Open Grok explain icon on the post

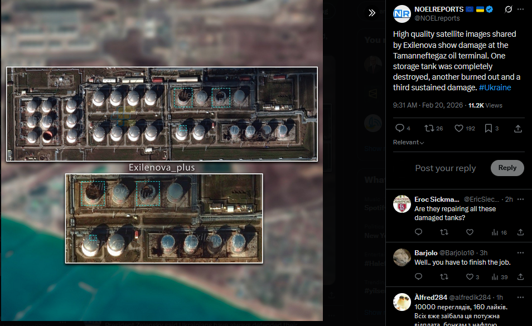point(508,9)
